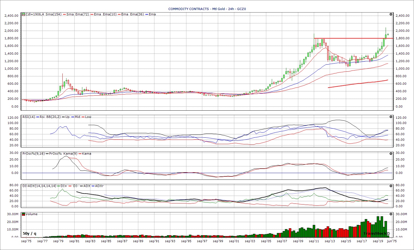Select the Cdl=1906,4 legend label
This screenshot has height=250, width=414.
35,14
